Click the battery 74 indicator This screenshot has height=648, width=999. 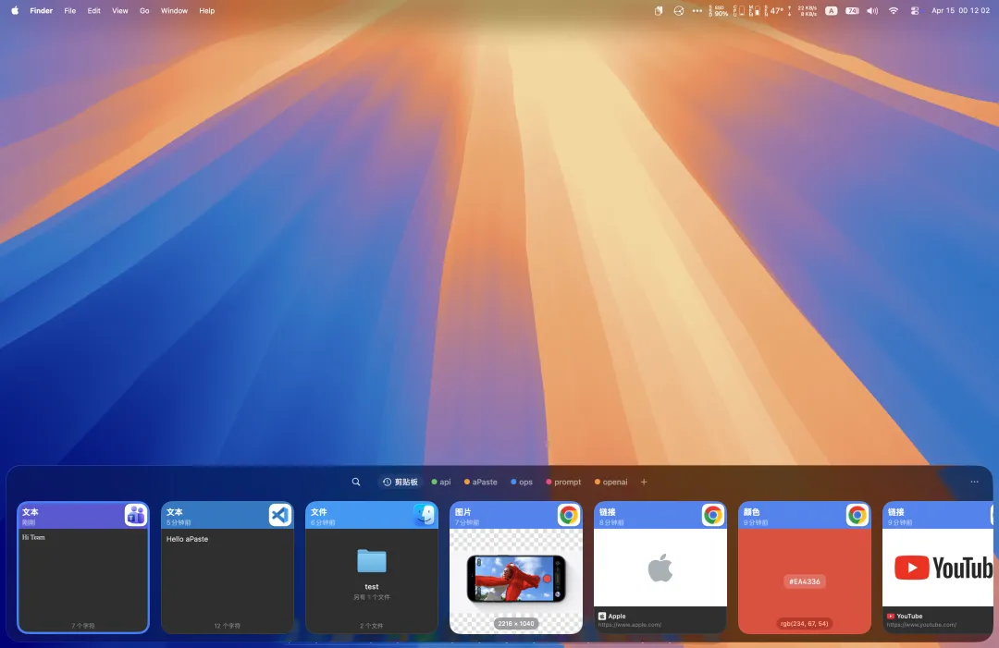(x=852, y=11)
